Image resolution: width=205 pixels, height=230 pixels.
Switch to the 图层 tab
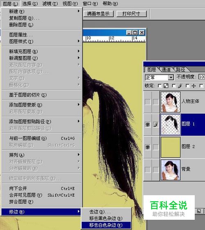(152, 70)
